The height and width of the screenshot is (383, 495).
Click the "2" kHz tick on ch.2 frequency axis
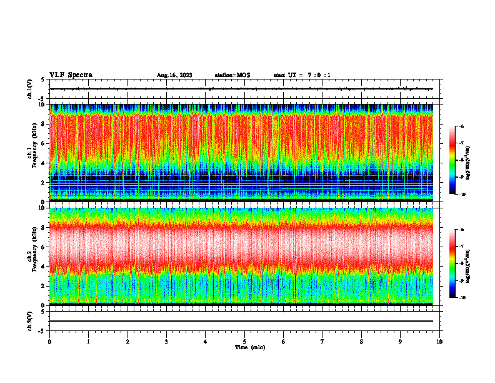(44, 286)
